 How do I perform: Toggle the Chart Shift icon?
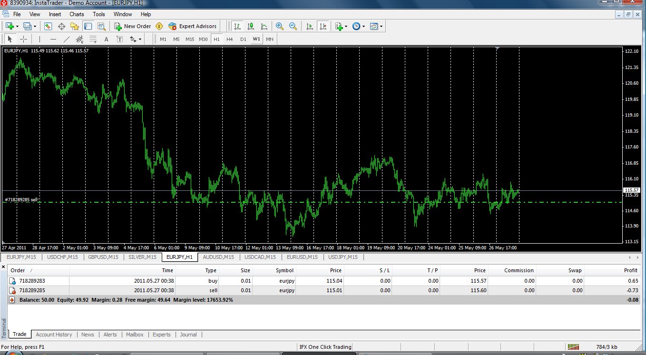pyautogui.click(x=323, y=26)
